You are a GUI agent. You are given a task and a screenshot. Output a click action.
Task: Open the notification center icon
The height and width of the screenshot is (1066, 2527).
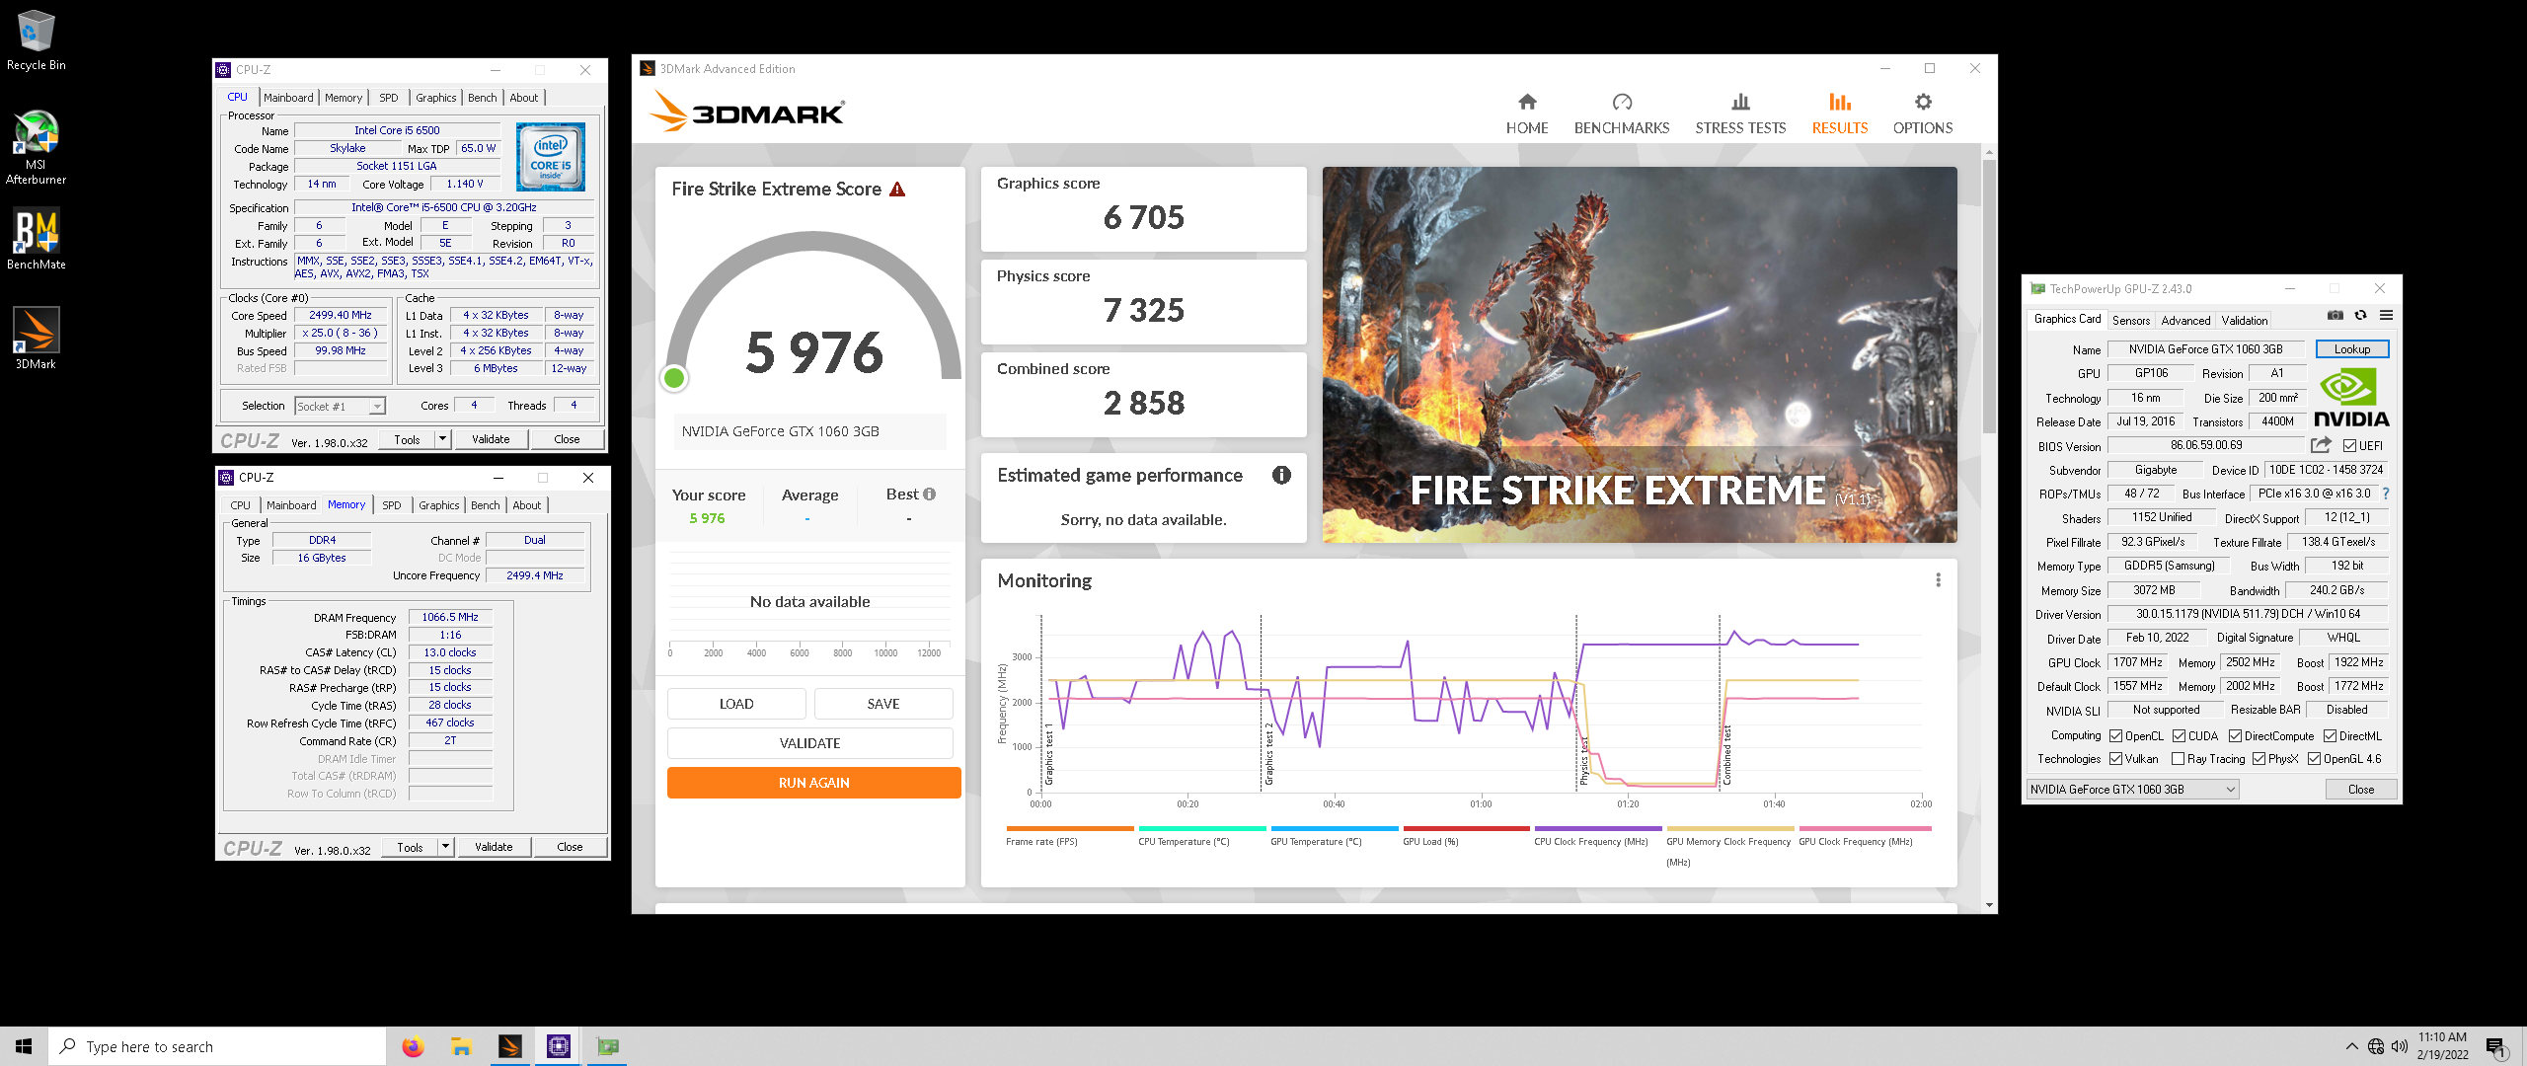[x=2495, y=1046]
